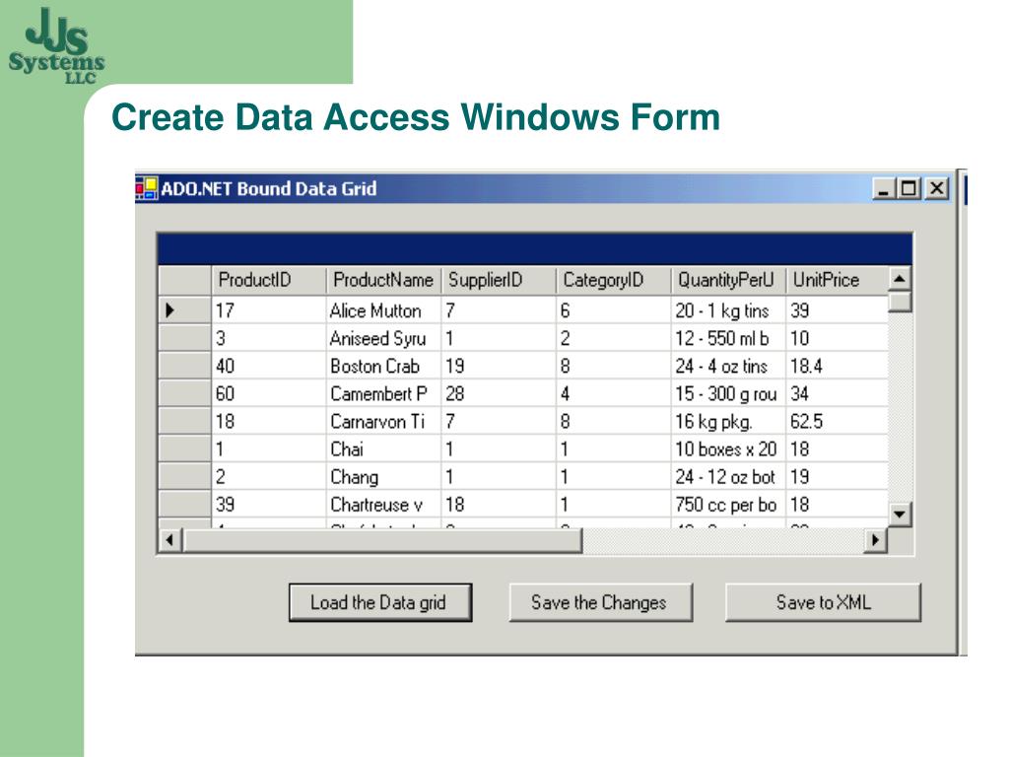This screenshot has width=1009, height=757.
Task: Click the Camembert P row's UnitPrice cell
Action: (836, 393)
